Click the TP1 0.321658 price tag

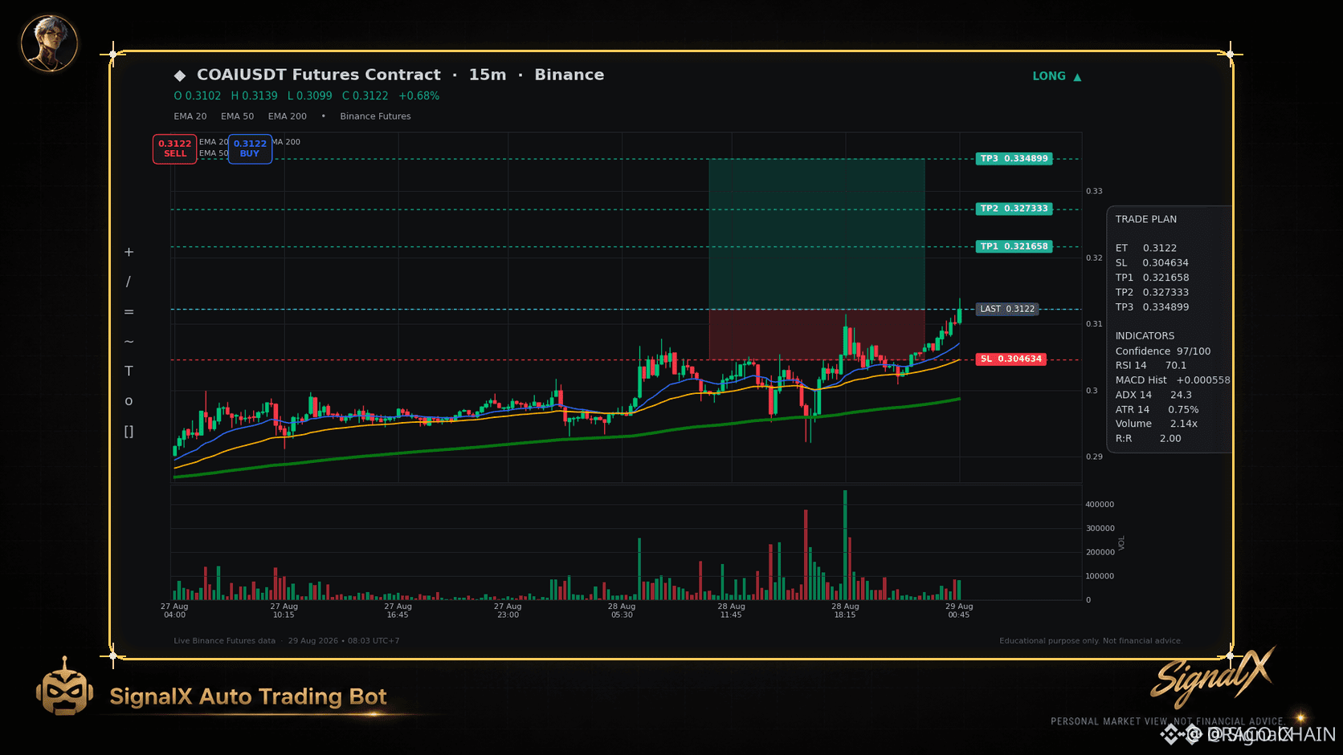point(1014,246)
